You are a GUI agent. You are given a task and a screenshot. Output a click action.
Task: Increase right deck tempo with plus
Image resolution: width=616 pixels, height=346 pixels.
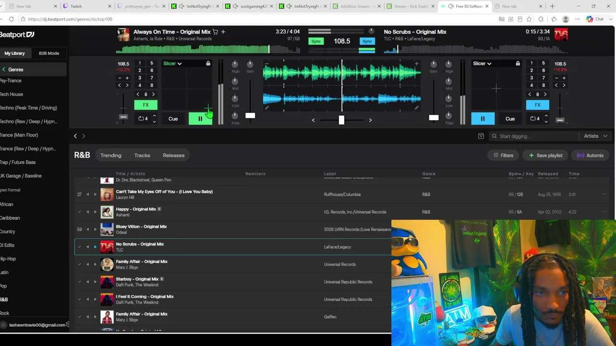[x=564, y=78]
